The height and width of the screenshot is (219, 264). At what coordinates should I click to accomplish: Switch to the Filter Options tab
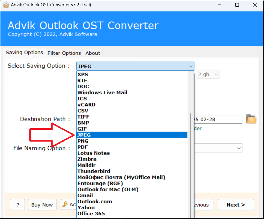pyautogui.click(x=64, y=53)
